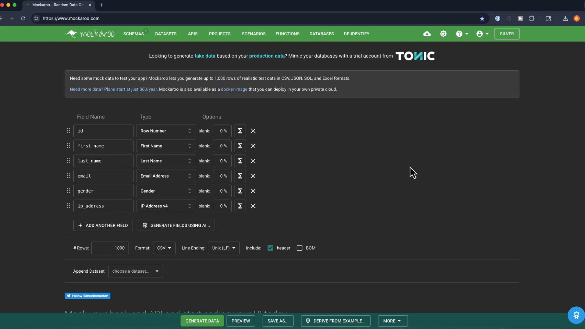Open the Line Ending Unix (LF) dropdown
Image resolution: width=585 pixels, height=329 pixels.
[224, 248]
